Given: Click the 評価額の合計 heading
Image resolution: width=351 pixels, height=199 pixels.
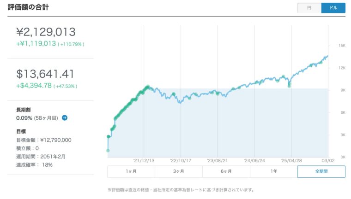Looking at the screenshot, I should click(x=29, y=8).
